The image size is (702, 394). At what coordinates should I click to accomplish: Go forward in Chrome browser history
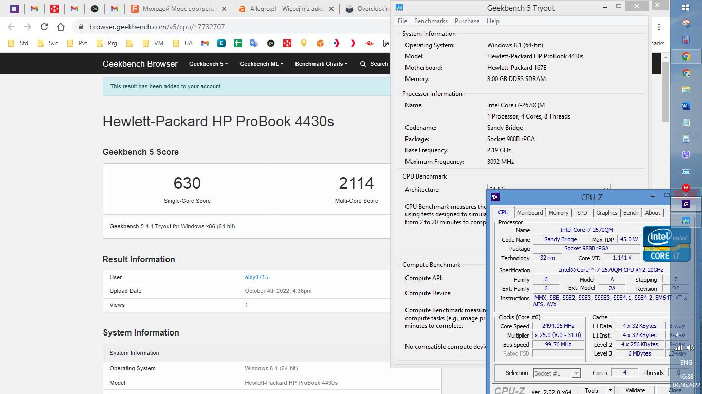coord(28,27)
